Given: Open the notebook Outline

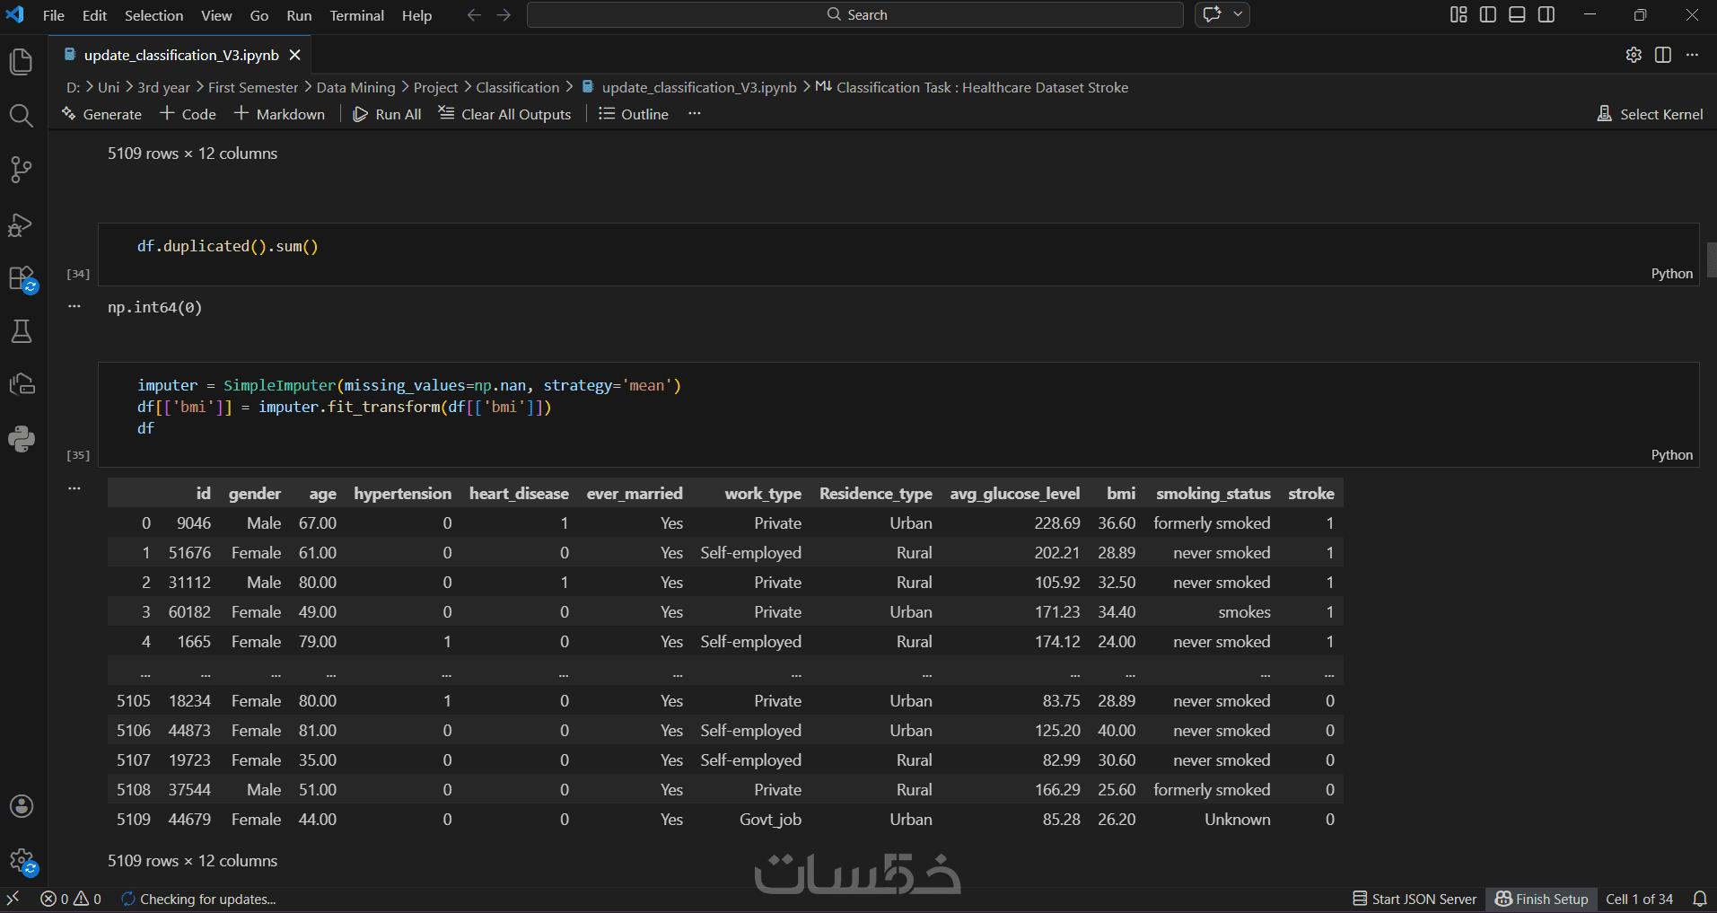Looking at the screenshot, I should [634, 114].
